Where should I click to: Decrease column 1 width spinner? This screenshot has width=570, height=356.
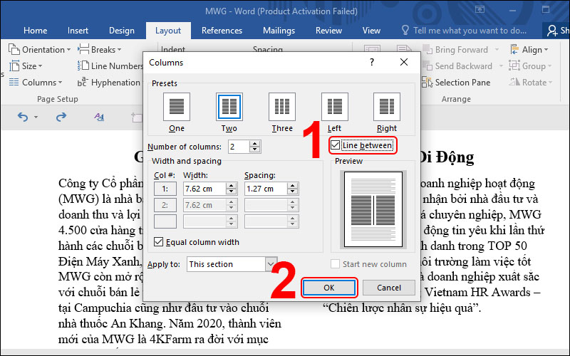click(231, 192)
